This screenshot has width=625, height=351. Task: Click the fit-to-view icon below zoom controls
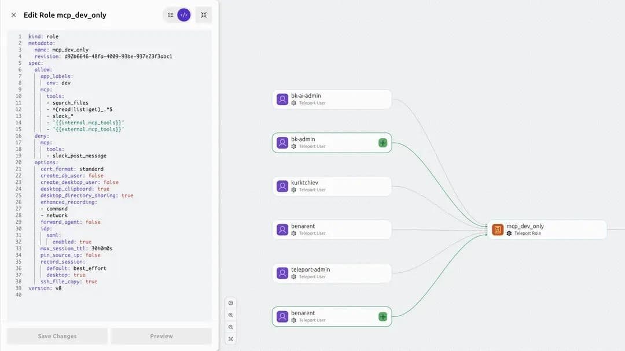[x=230, y=339]
